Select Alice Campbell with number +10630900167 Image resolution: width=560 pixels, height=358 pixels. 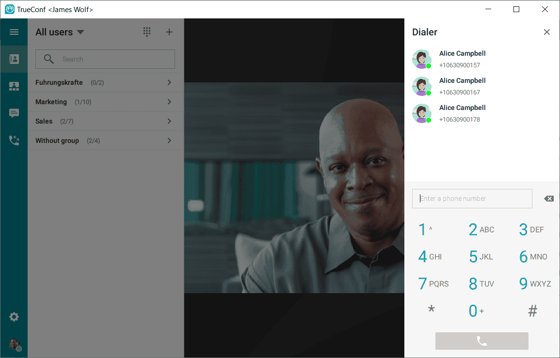(x=482, y=86)
